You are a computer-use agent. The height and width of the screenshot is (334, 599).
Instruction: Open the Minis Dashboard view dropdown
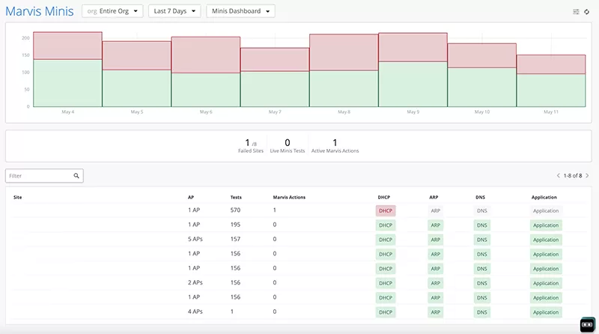[x=240, y=11]
